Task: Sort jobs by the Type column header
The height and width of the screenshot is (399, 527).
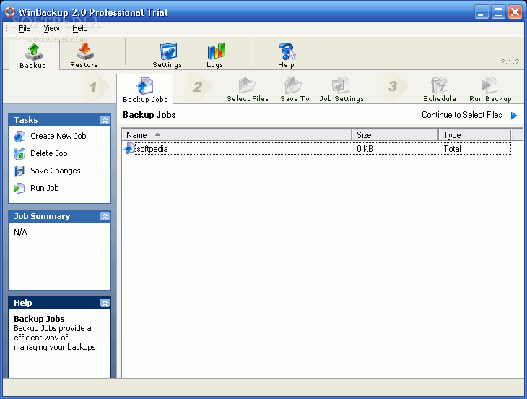Action: click(474, 135)
